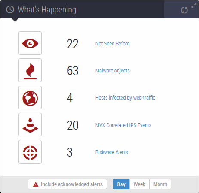
Task: Click the flame icon for Malware objects
Action: point(30,70)
